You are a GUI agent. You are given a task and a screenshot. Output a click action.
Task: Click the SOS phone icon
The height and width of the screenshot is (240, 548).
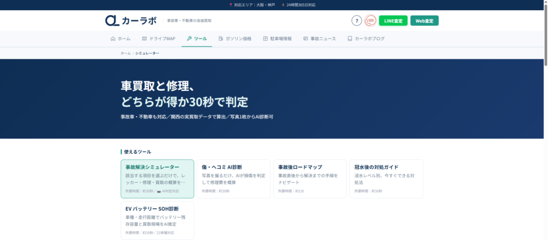pyautogui.click(x=370, y=21)
